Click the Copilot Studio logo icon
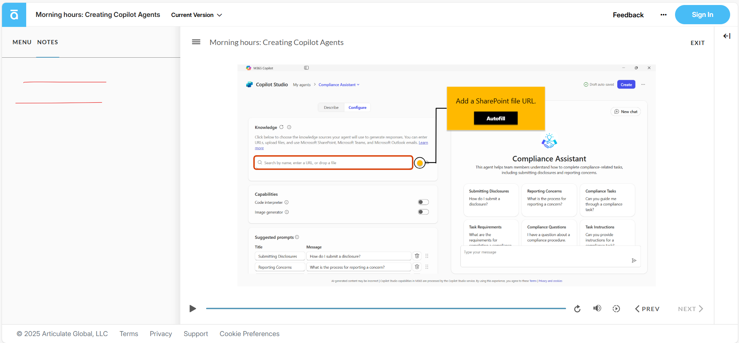The height and width of the screenshot is (343, 739). (x=249, y=85)
